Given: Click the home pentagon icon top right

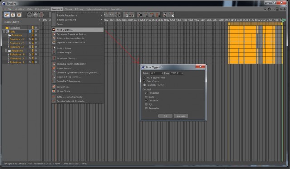Looking at the screenshot, I should (269, 9).
